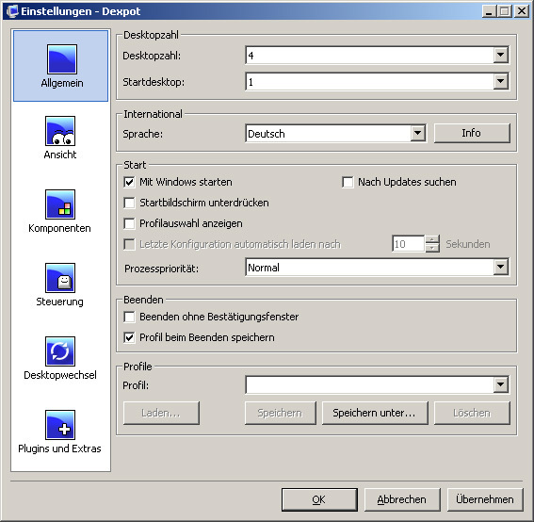Expand the Desktopzahl dropdown
Screen dimensions: 534x522
tap(500, 55)
